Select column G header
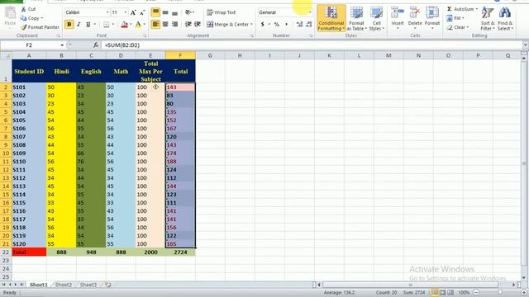The width and height of the screenshot is (529, 297). 210,55
